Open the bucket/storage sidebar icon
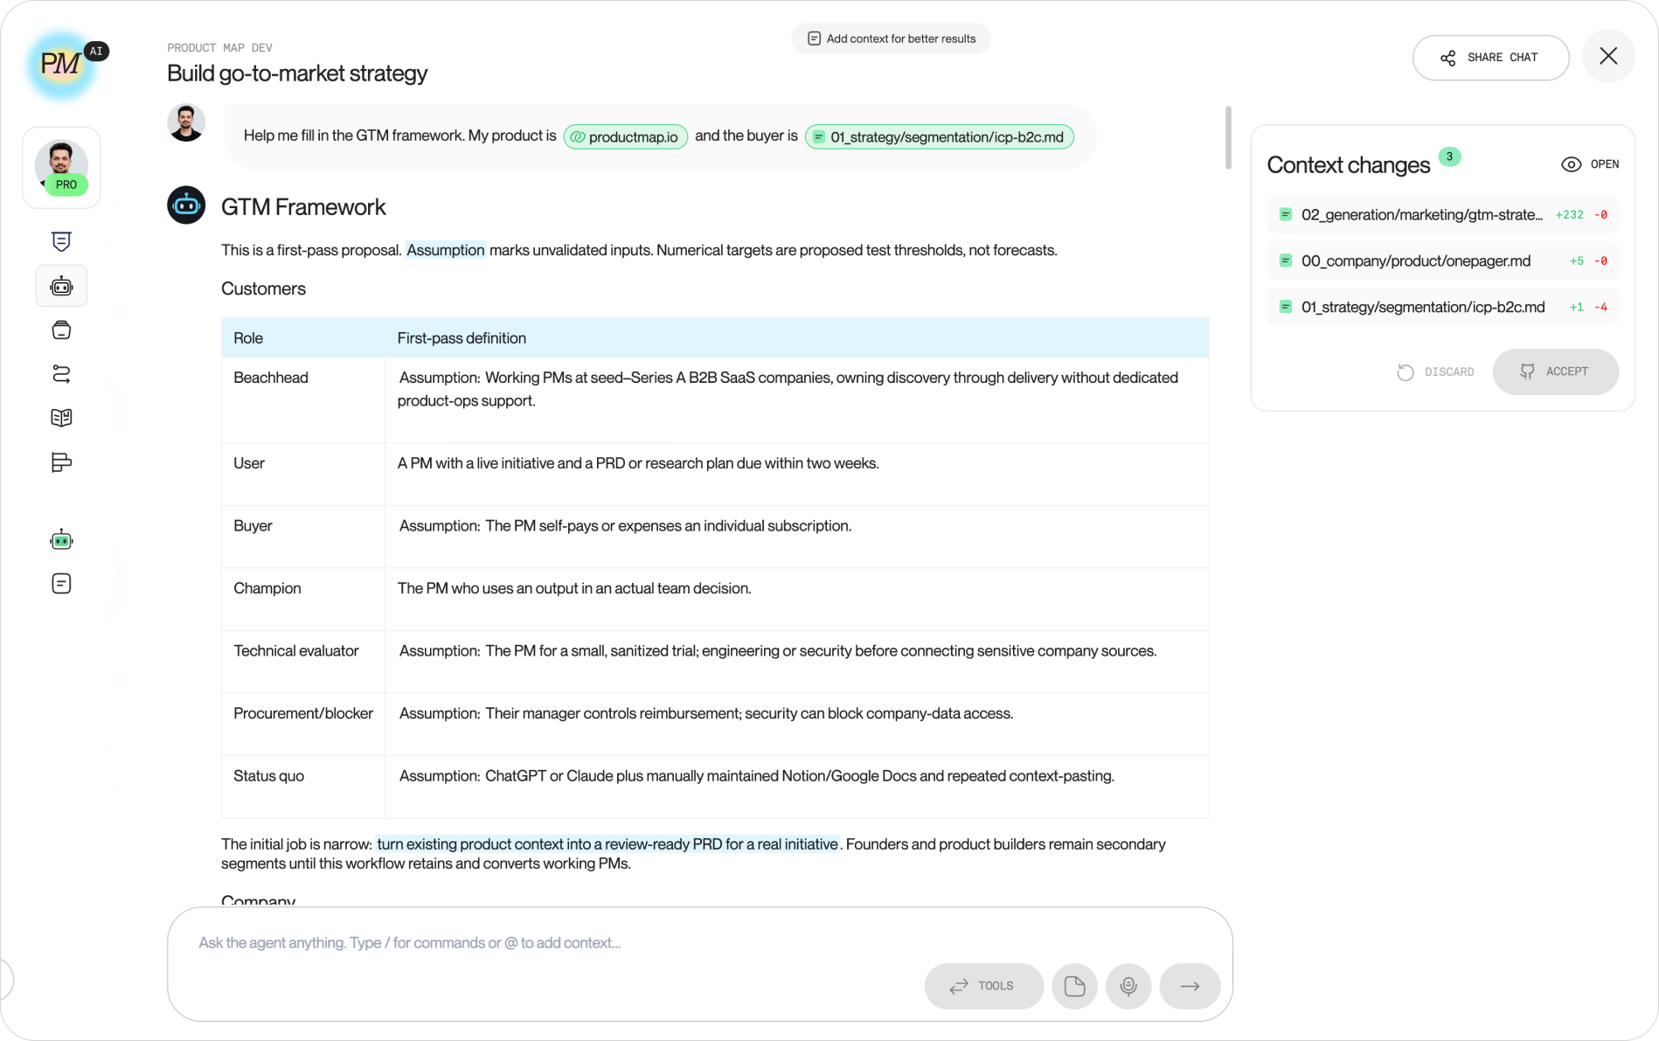This screenshot has height=1041, width=1659. coord(61,330)
